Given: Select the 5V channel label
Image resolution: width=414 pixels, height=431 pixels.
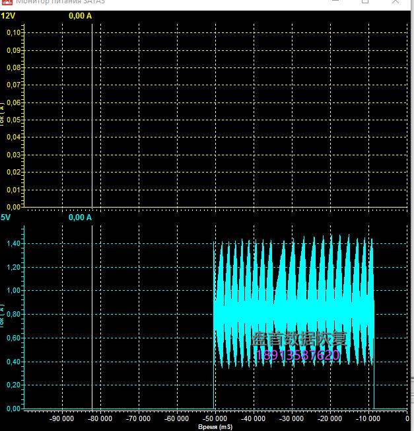Looking at the screenshot, I should (5, 217).
